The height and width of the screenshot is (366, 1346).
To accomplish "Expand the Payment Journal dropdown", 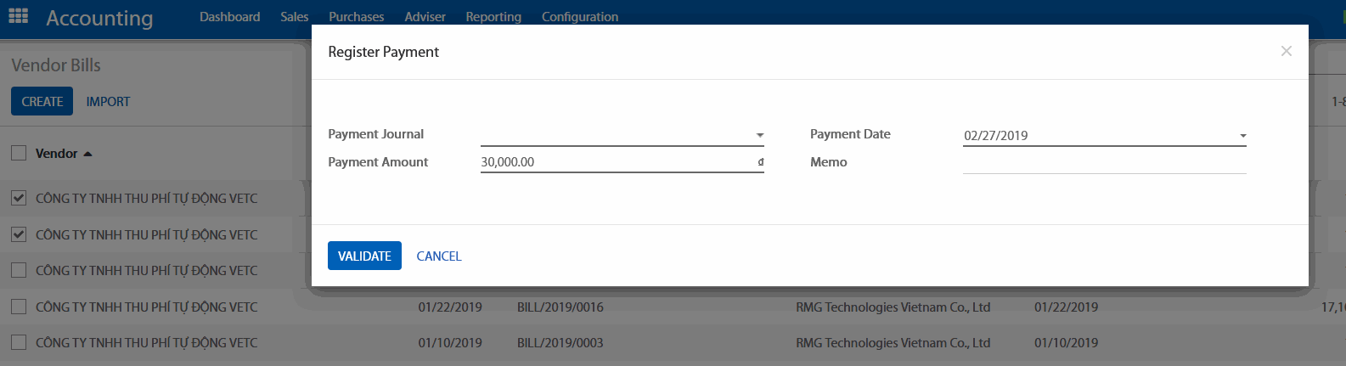I will [x=759, y=135].
